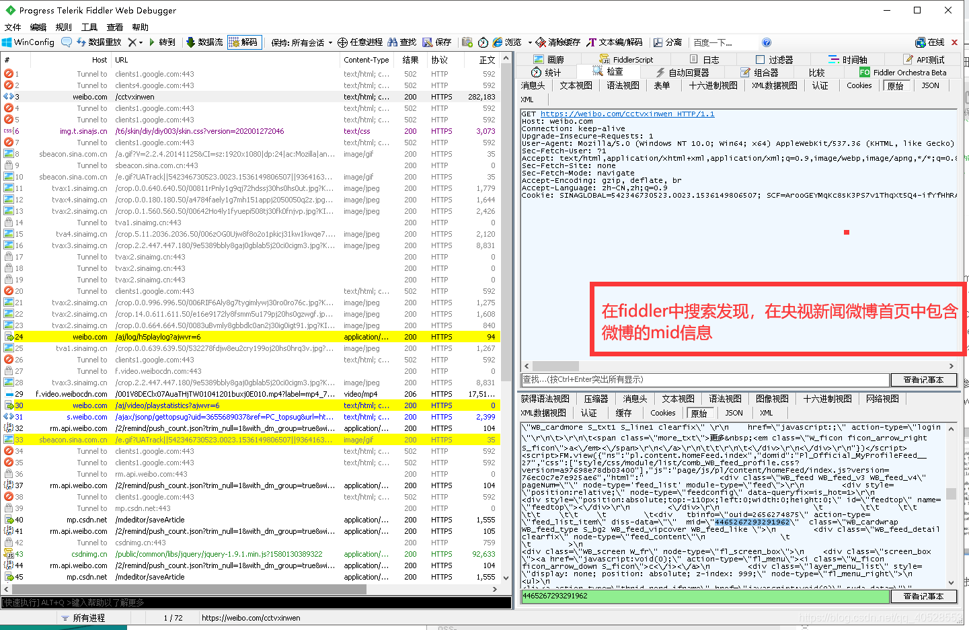Image resolution: width=969 pixels, height=630 pixels.
Task: Click response 查看记事本 button
Action: click(923, 596)
